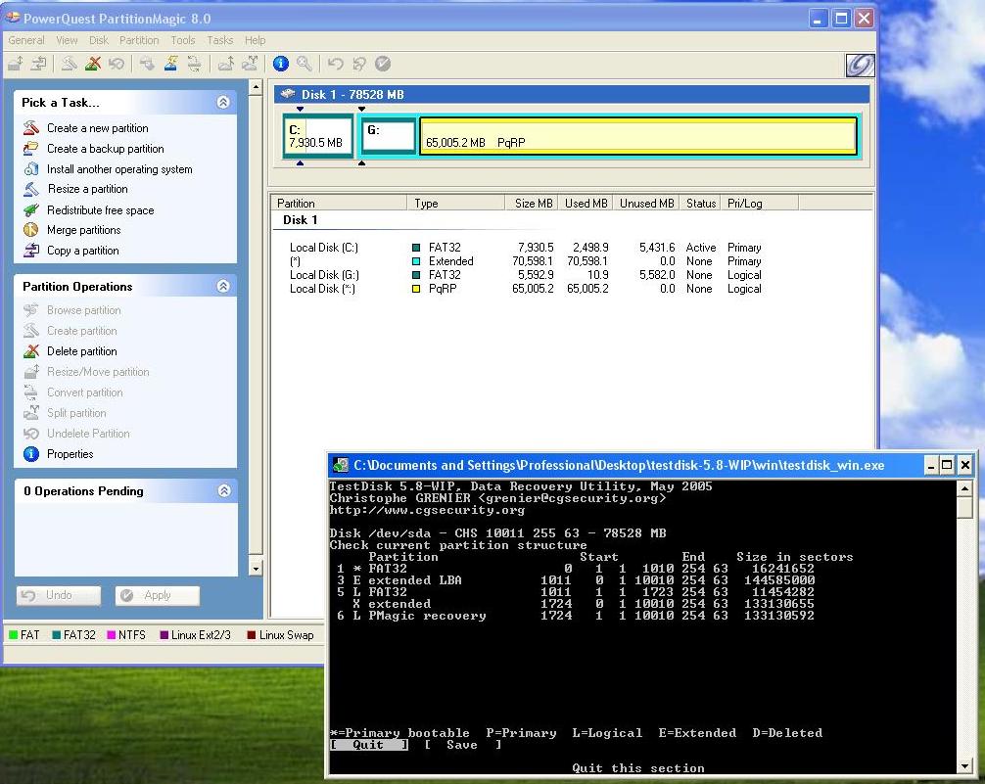Click the Disk 1 - 78528 MB header bar

click(572, 95)
